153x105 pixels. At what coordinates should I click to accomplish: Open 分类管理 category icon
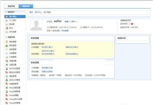[7, 53]
